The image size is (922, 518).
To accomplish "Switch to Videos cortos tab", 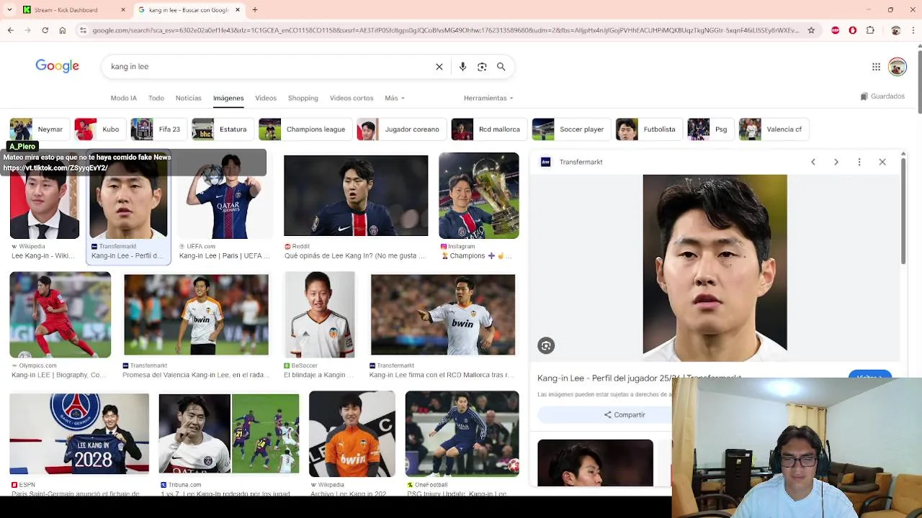I will (352, 98).
